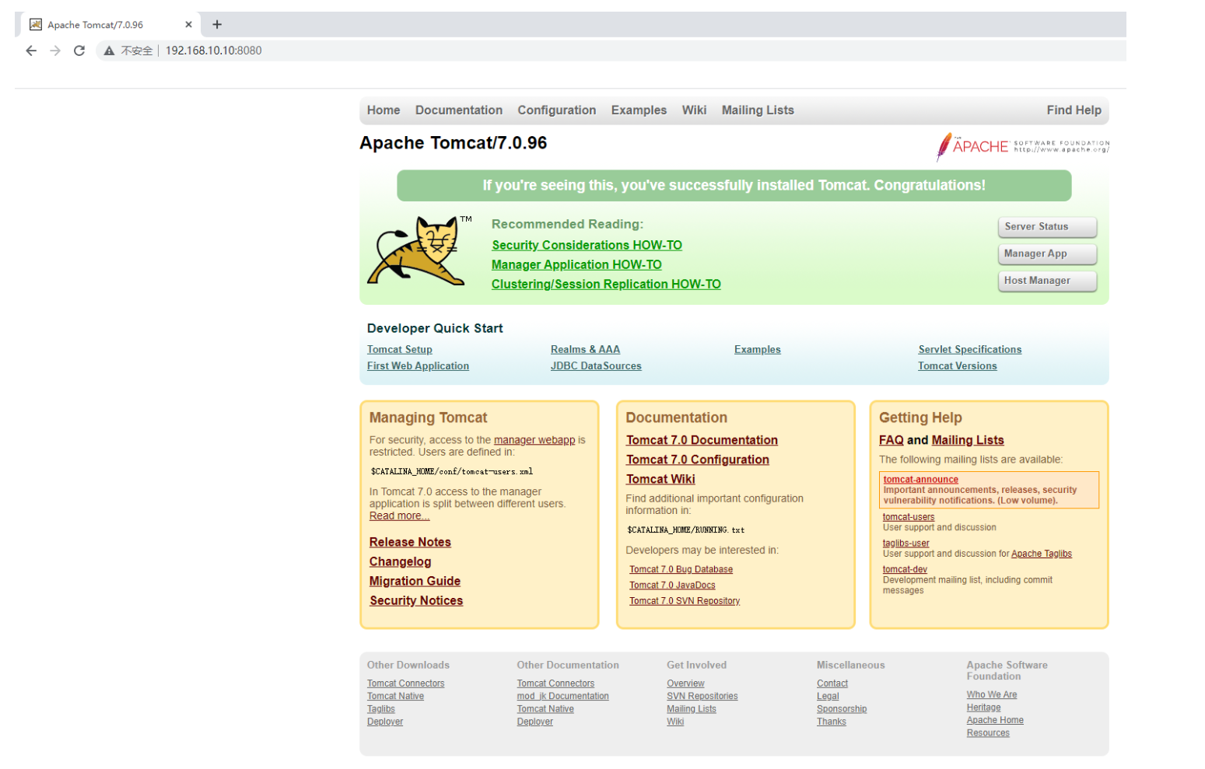Open Home in the navigation bar
This screenshot has width=1205, height=769.
(x=384, y=110)
